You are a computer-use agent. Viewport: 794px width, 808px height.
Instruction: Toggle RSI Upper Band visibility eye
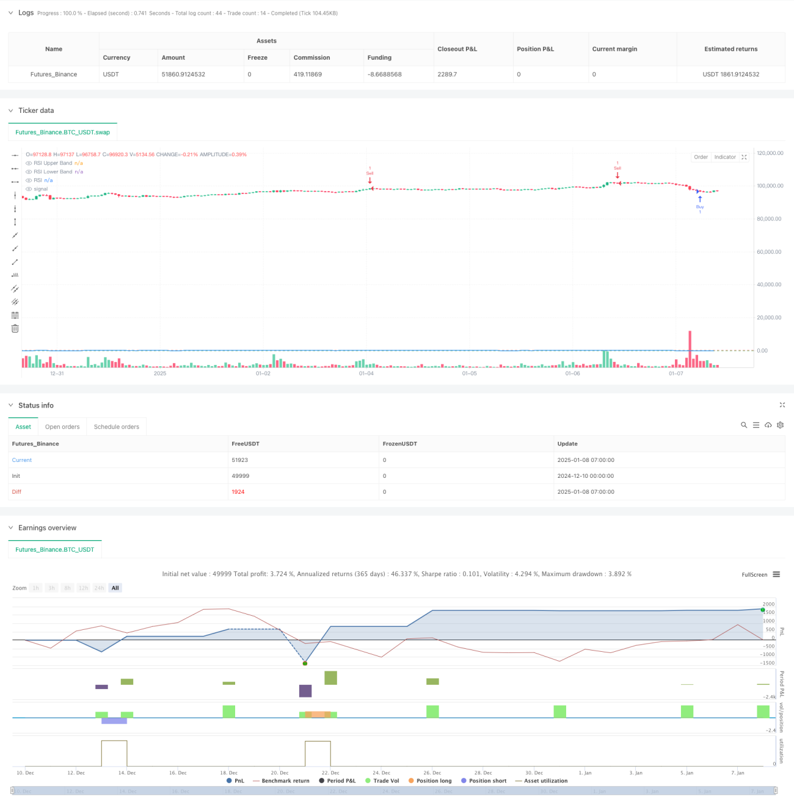click(x=29, y=163)
